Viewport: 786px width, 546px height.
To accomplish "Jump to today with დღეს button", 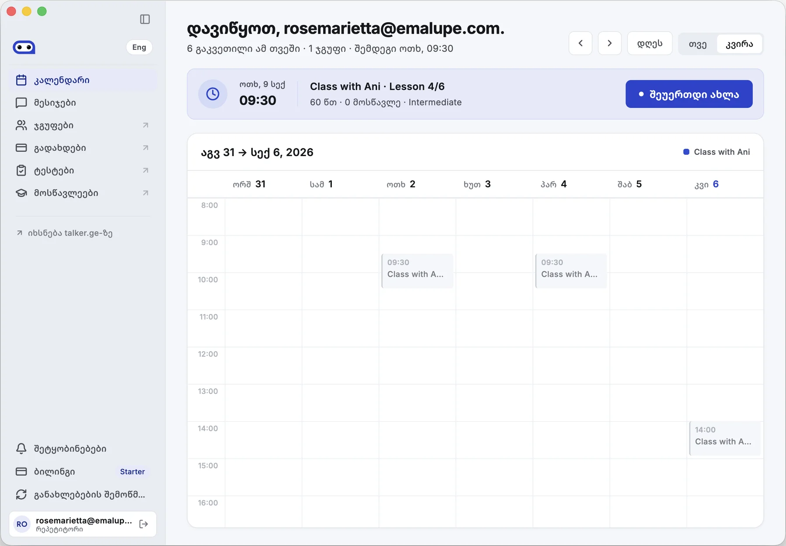I will tap(650, 43).
